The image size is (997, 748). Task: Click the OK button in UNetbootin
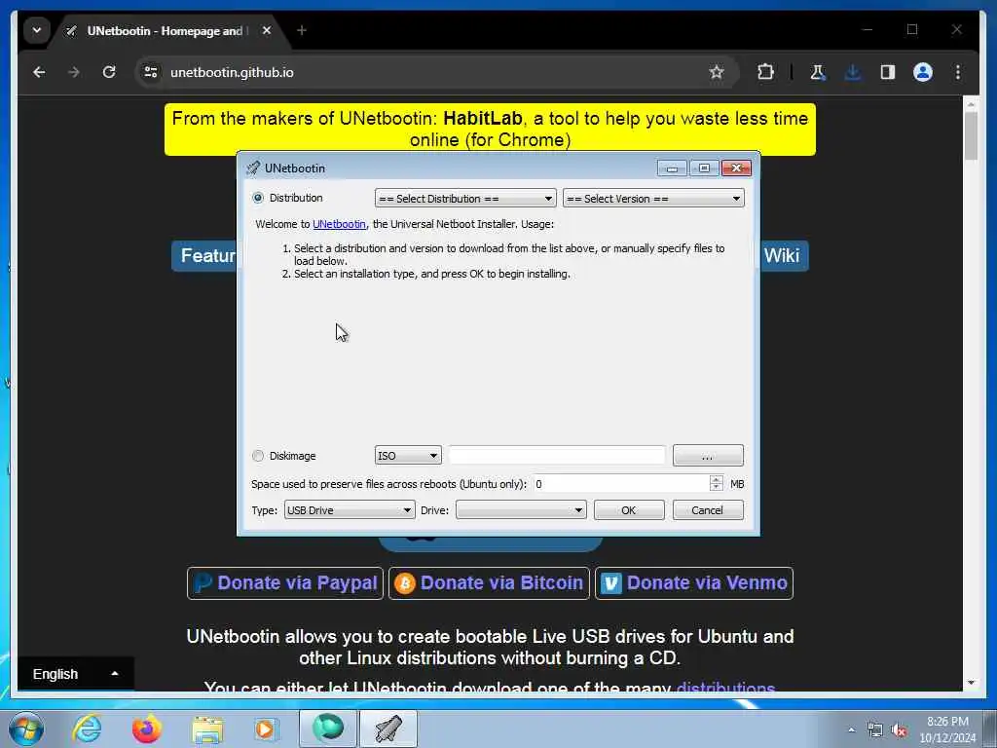click(629, 510)
